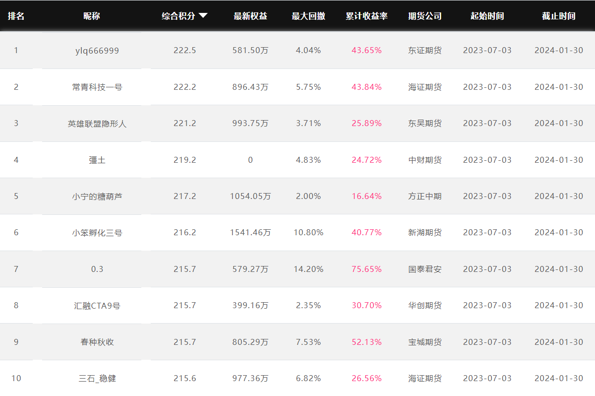Select company 新湖期货

[425, 232]
